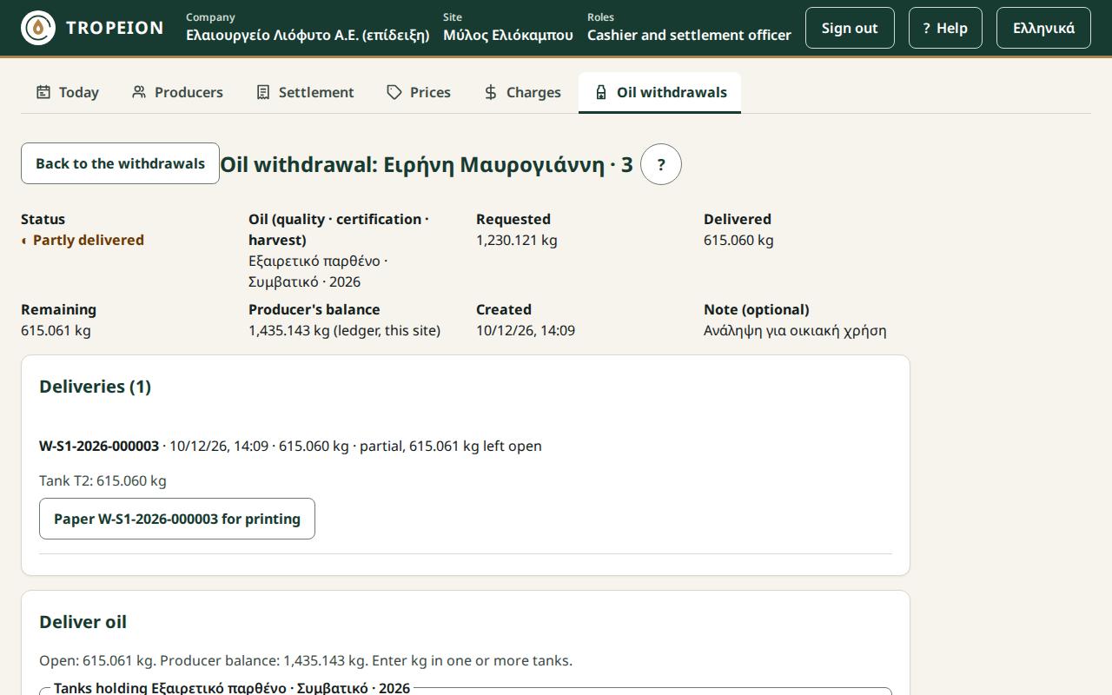Image resolution: width=1112 pixels, height=695 pixels.
Task: Switch language to Ελληνικά
Action: (x=1043, y=28)
